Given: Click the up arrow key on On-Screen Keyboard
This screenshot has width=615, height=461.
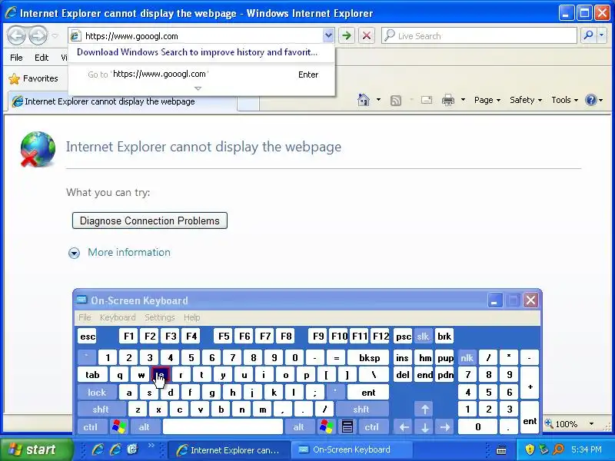Looking at the screenshot, I should 425,410.
